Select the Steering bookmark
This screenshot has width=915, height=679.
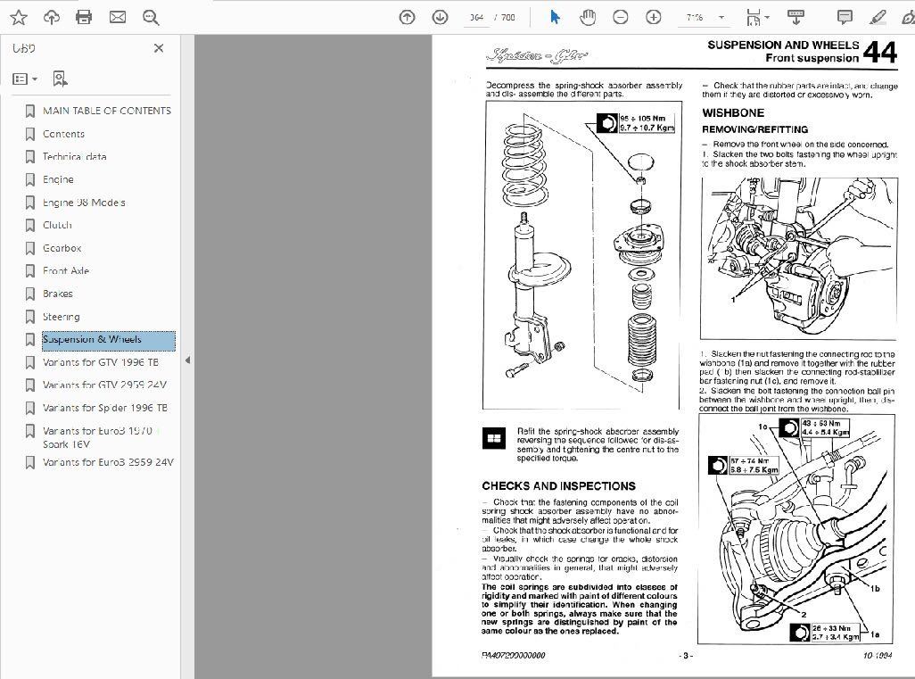coord(62,317)
